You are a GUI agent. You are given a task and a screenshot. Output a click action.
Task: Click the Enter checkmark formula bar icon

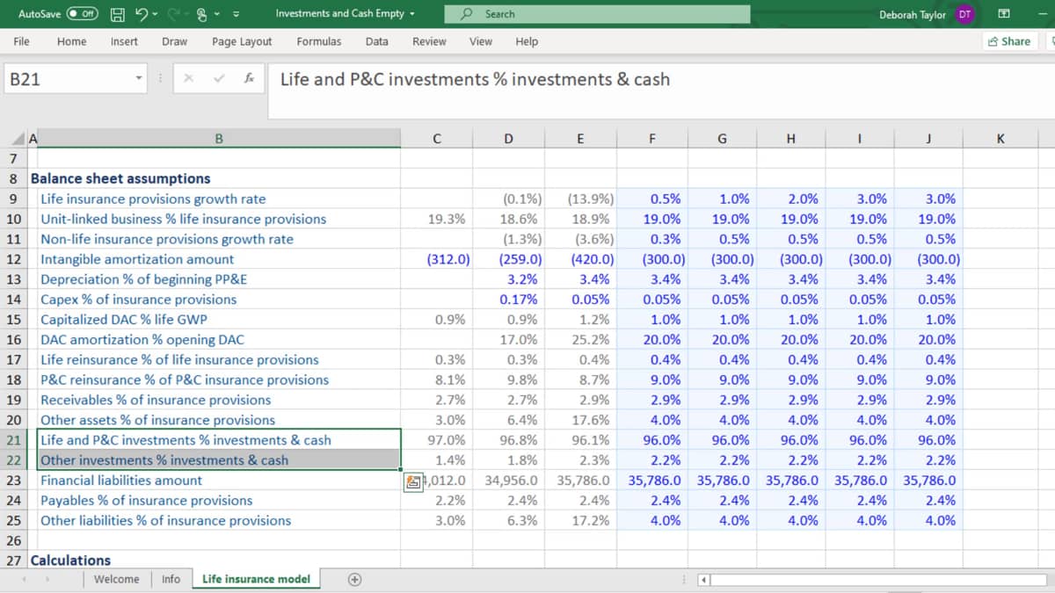[220, 79]
